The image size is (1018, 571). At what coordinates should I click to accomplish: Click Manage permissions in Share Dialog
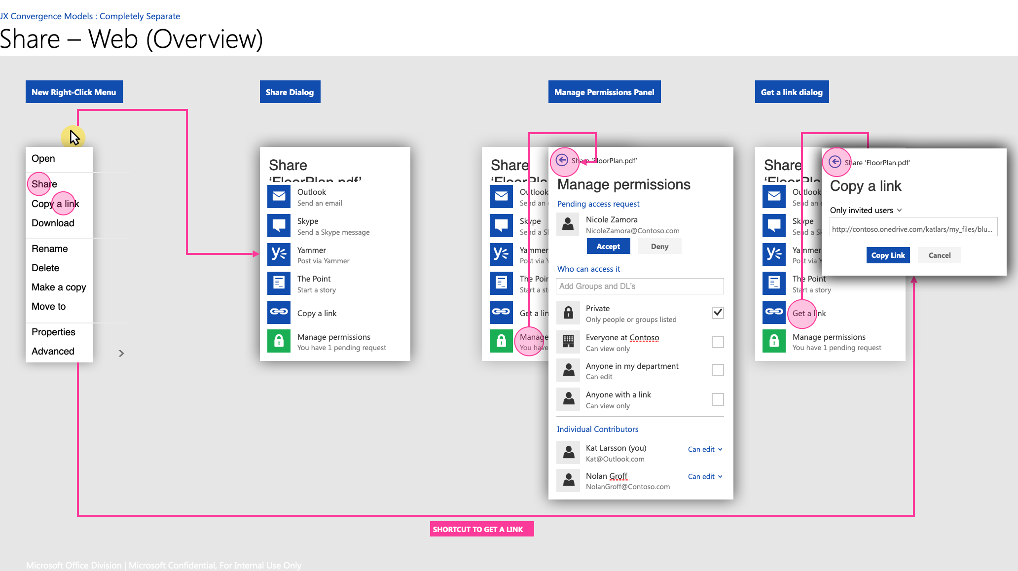(335, 341)
